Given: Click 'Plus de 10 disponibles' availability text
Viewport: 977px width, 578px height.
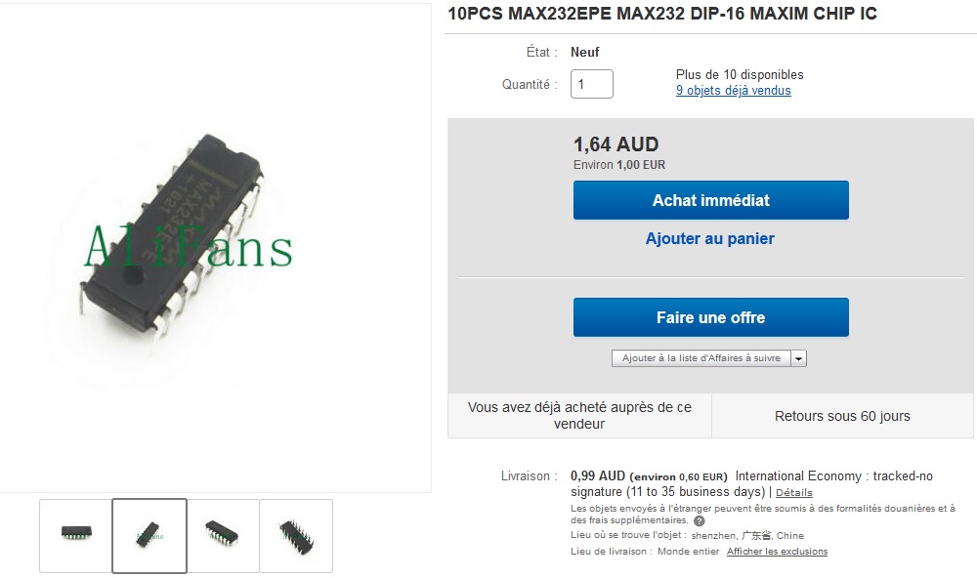Looking at the screenshot, I should pos(740,75).
